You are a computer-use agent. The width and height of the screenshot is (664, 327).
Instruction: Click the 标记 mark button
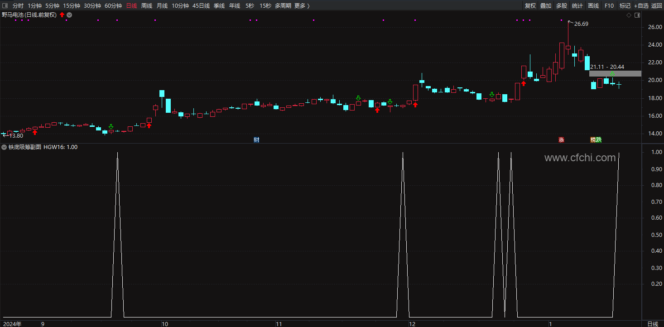[625, 6]
